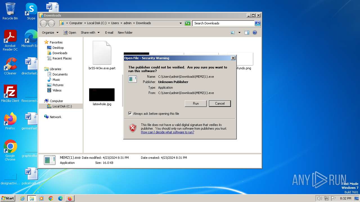Select Users in the address breadcrumb
360x202 pixels.
coord(115,23)
